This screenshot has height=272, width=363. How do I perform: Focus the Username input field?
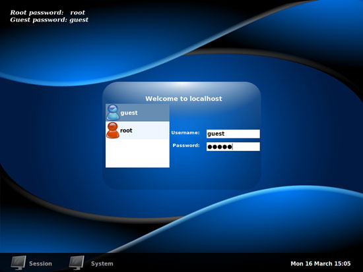(x=233, y=134)
